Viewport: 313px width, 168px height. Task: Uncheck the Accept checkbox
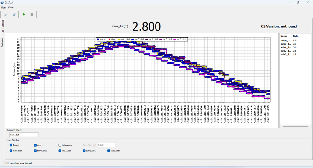11,145
